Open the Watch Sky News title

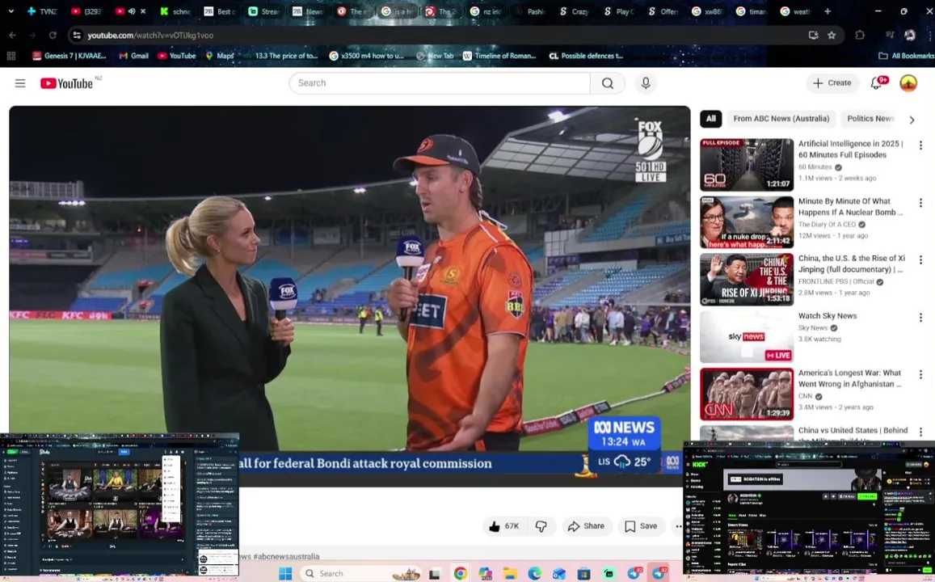(x=827, y=316)
